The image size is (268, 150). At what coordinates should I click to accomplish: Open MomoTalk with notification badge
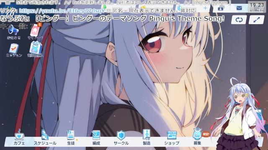point(35,32)
